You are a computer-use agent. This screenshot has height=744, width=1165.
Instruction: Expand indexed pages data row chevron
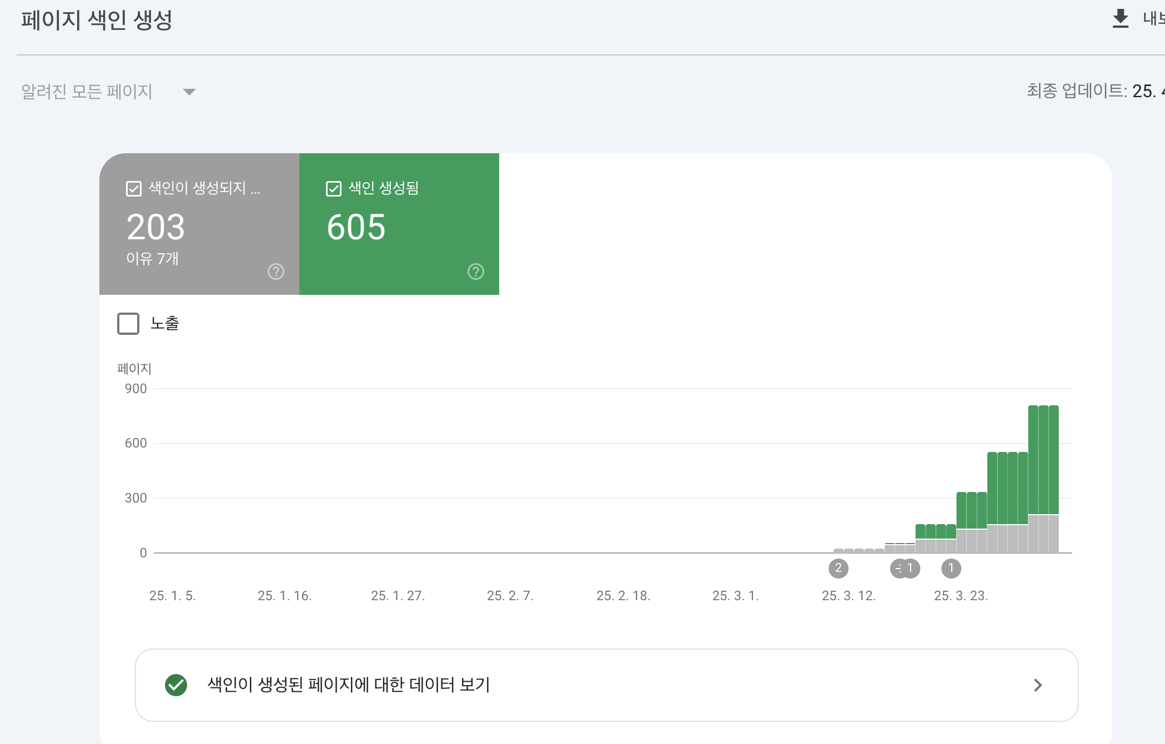[1038, 685]
